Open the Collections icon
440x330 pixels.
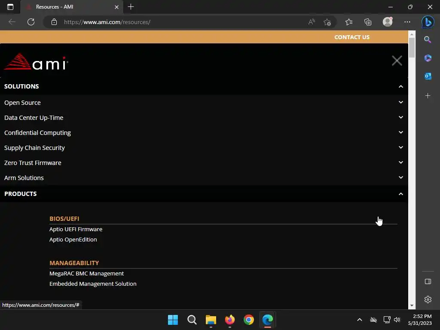click(368, 22)
